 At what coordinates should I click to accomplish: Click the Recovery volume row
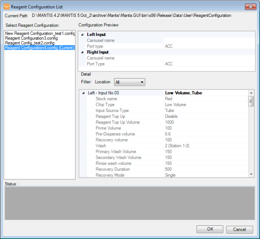tap(167, 140)
